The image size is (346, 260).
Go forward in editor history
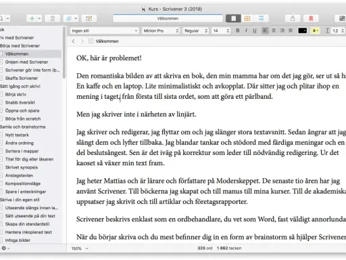82,41
